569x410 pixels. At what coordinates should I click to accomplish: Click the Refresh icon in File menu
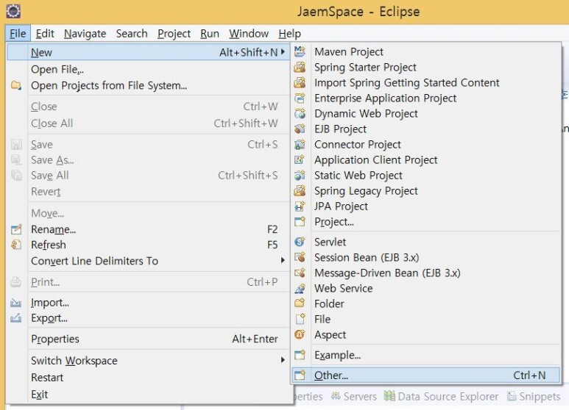pos(16,245)
